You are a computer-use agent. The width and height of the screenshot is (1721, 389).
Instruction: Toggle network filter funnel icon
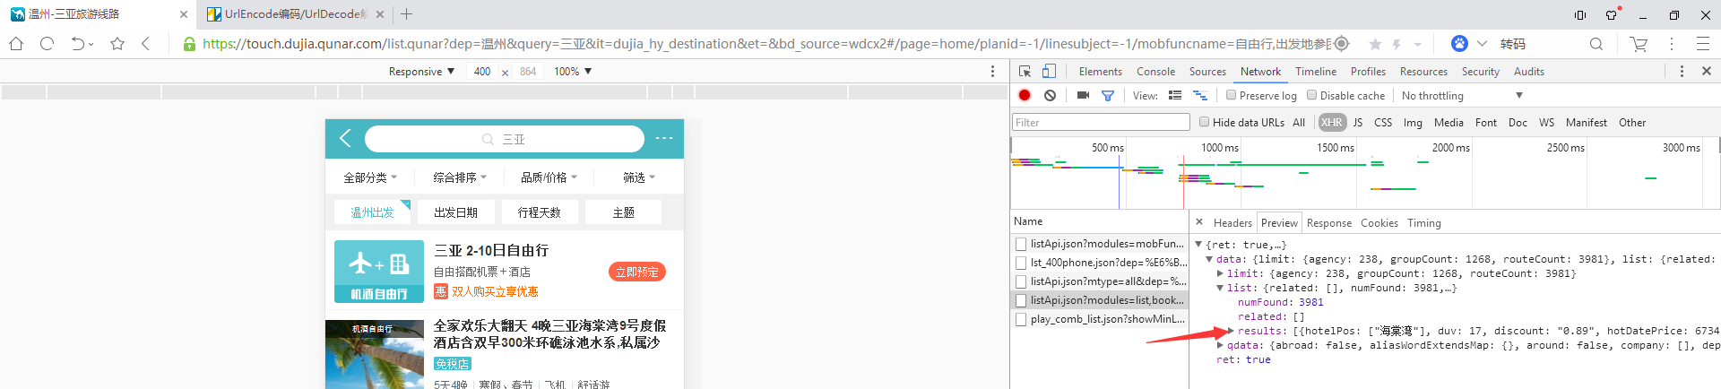click(1108, 96)
